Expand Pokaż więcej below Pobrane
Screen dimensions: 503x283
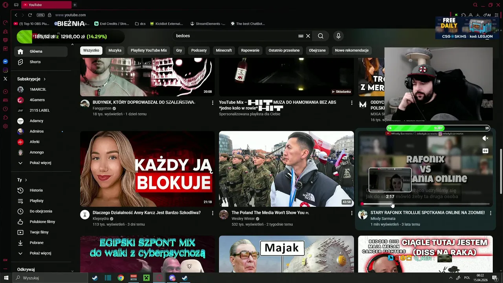tap(41, 253)
